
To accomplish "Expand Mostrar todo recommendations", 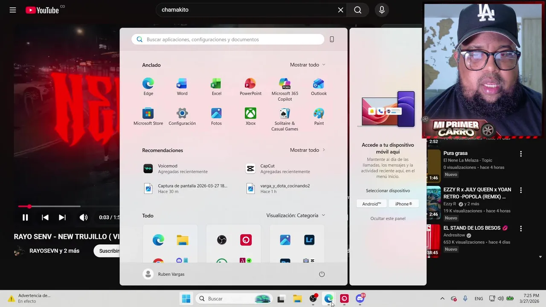I will tap(308, 150).
